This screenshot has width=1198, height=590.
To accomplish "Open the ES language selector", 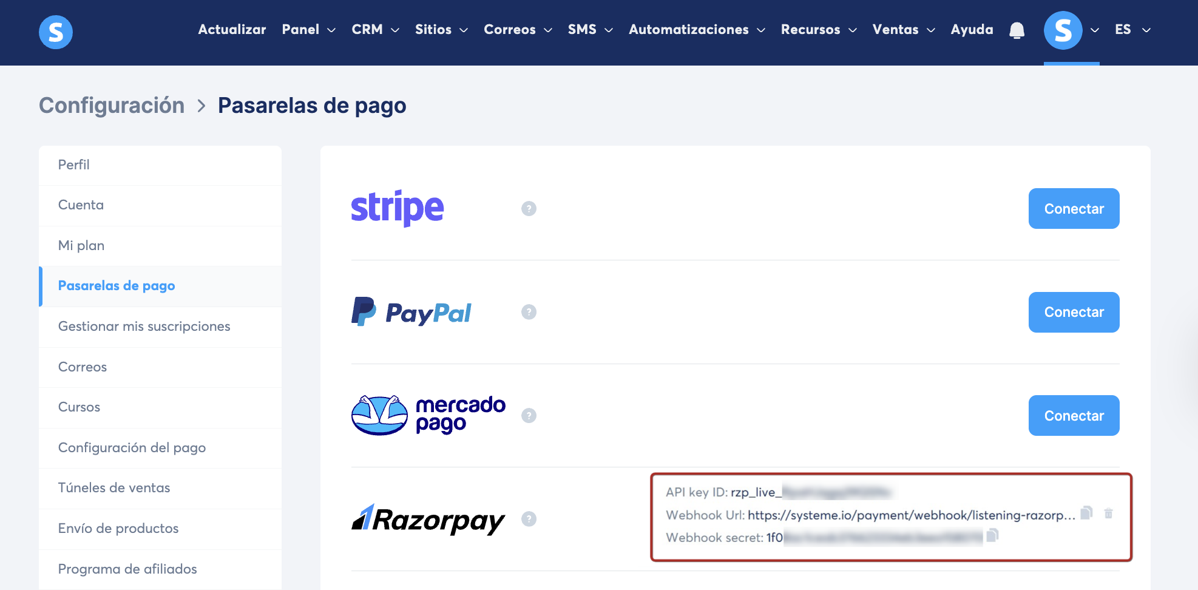I will point(1132,30).
